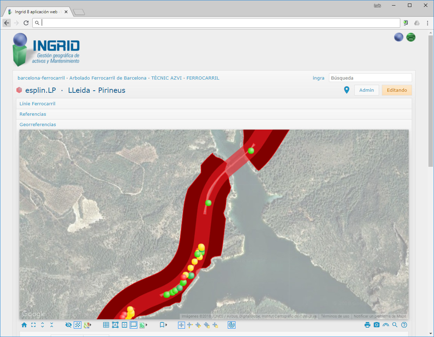This screenshot has height=337, width=434.
Task: Click the Búsqueda search field
Action: (x=370, y=78)
